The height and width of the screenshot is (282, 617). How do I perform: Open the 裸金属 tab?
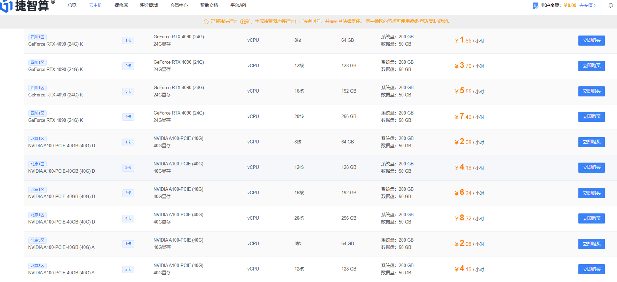121,5
